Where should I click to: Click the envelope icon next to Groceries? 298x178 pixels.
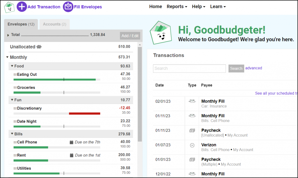click(15, 87)
